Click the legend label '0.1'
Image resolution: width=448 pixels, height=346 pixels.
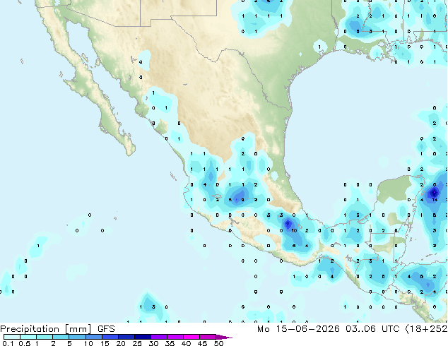(8, 343)
